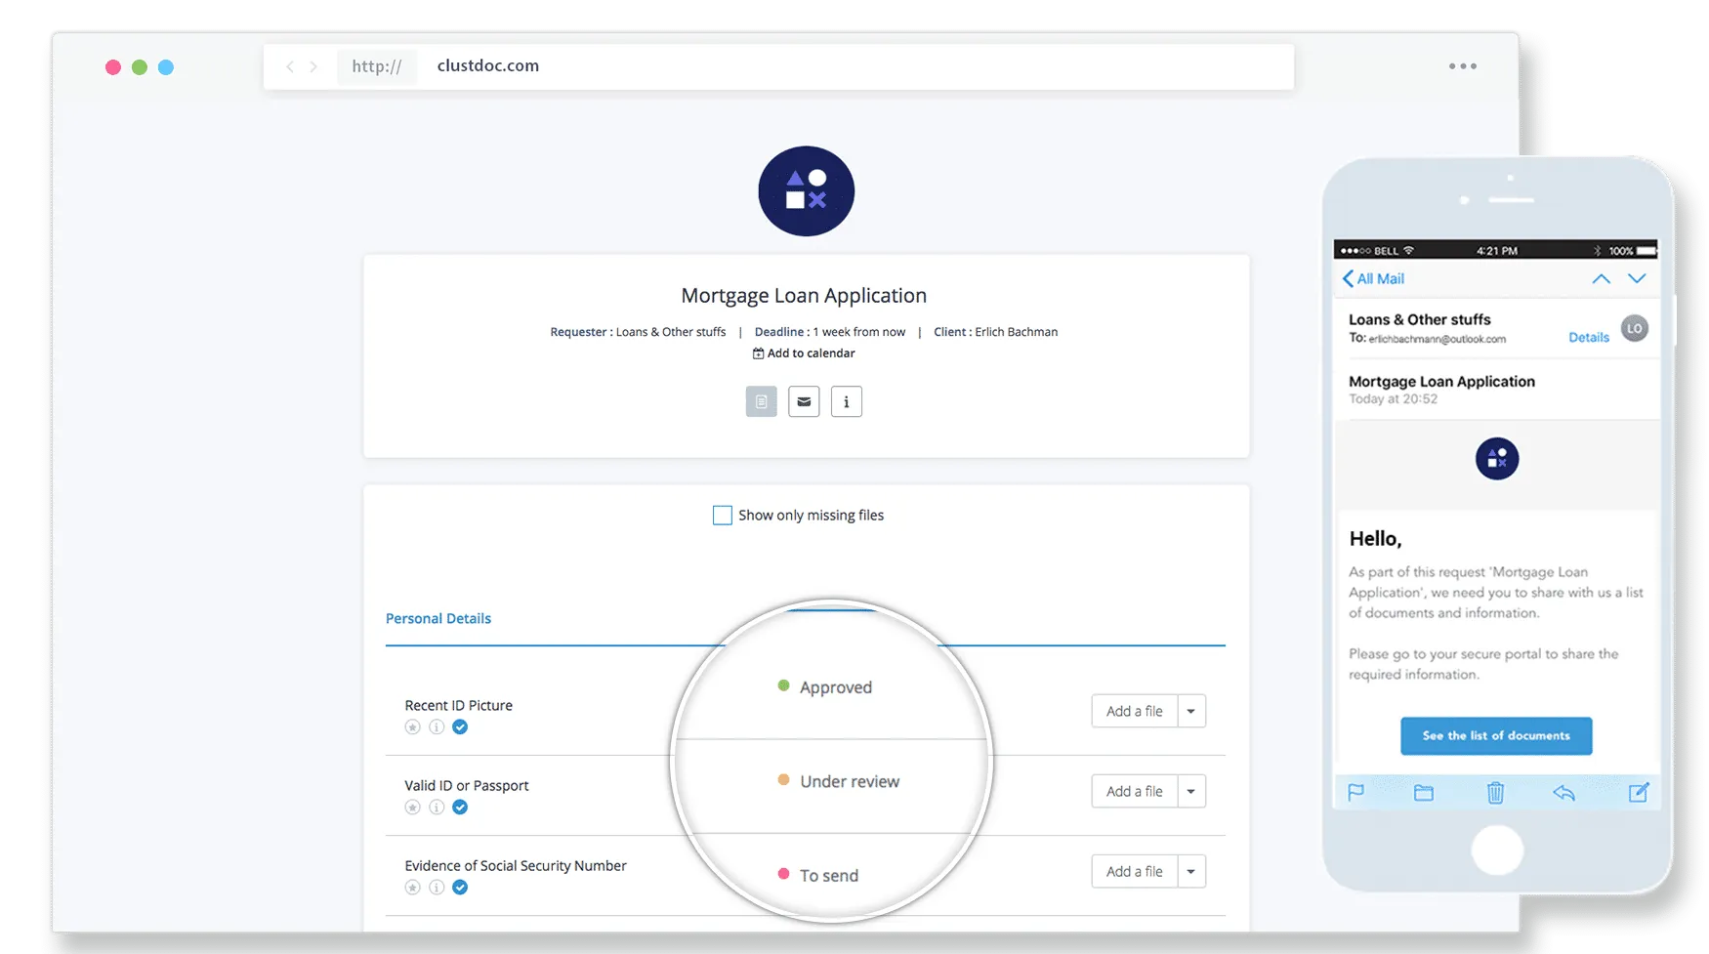Expand dropdown arrow for Recent ID Picture
Screen dimensions: 1709x954
(x=1190, y=711)
